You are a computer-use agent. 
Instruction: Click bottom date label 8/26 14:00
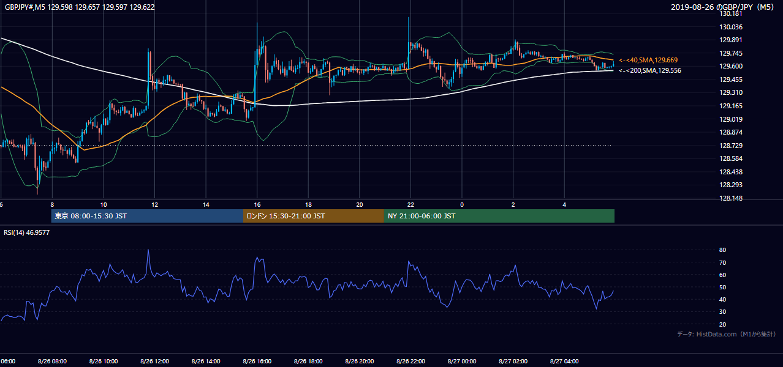point(205,361)
